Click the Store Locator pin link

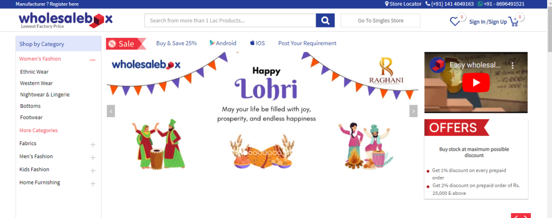tap(403, 4)
